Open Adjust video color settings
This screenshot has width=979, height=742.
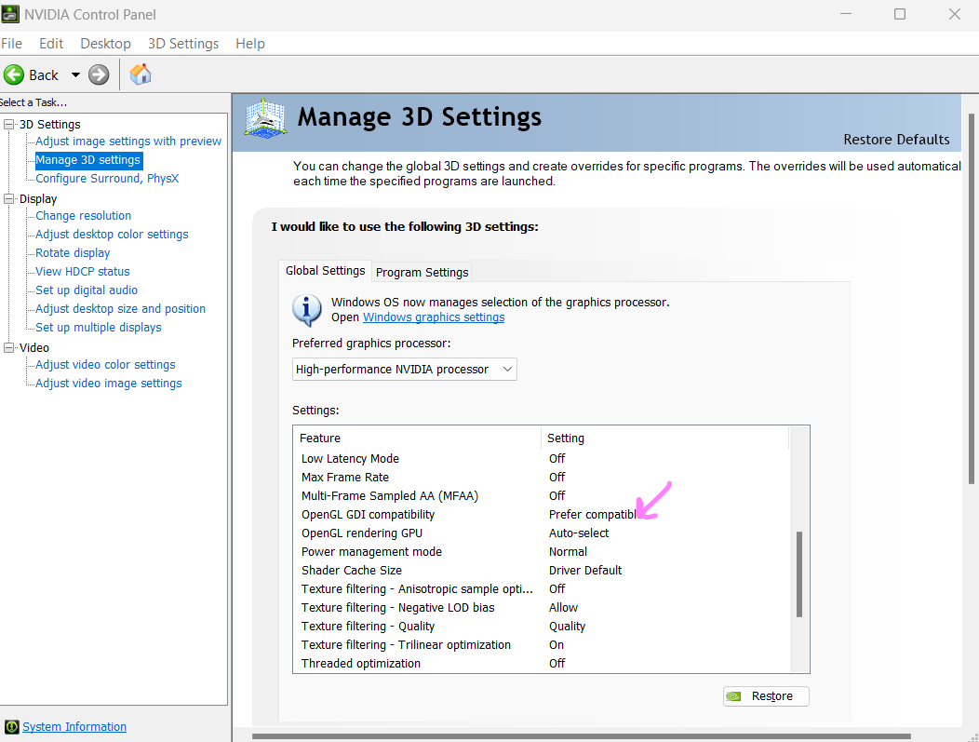(105, 365)
